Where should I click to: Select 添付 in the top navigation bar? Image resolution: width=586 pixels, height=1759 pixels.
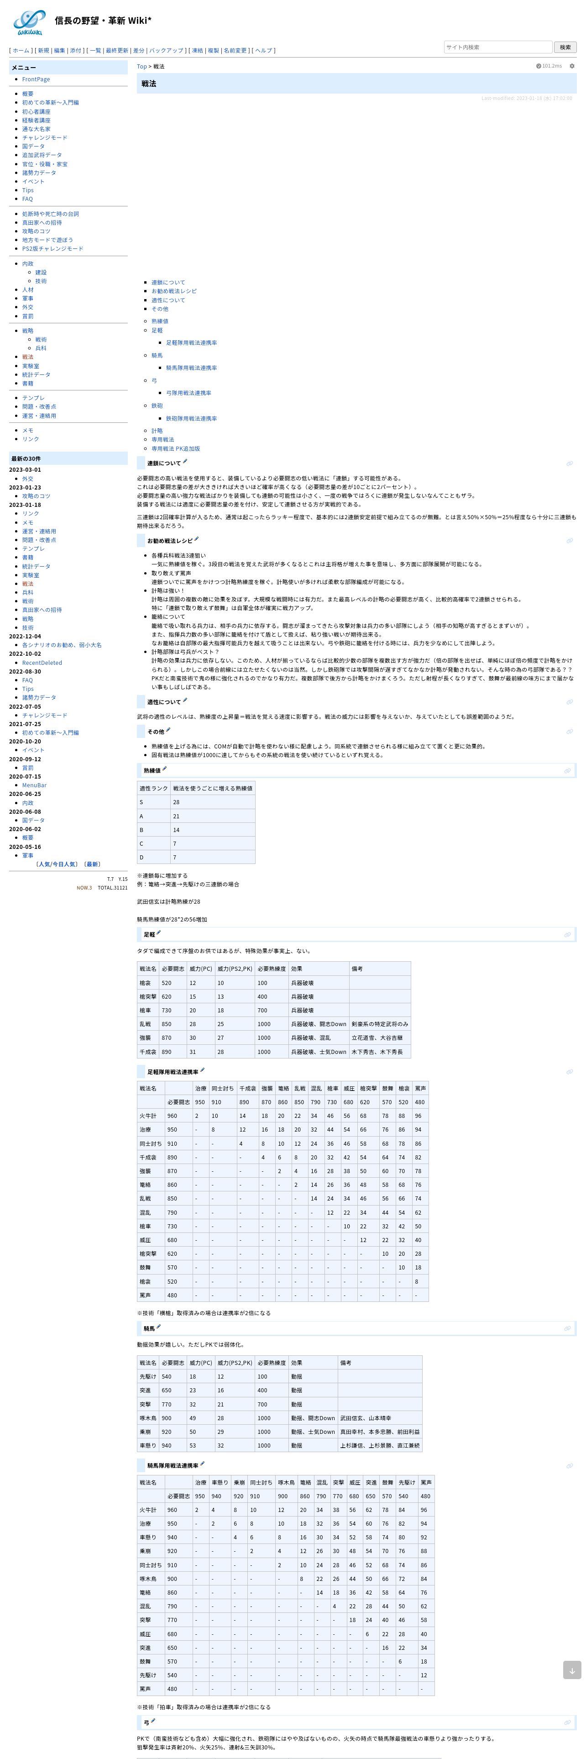coord(76,51)
